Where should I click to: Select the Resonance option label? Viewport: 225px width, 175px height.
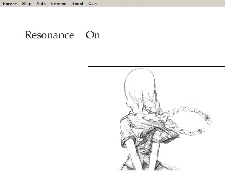[49, 35]
